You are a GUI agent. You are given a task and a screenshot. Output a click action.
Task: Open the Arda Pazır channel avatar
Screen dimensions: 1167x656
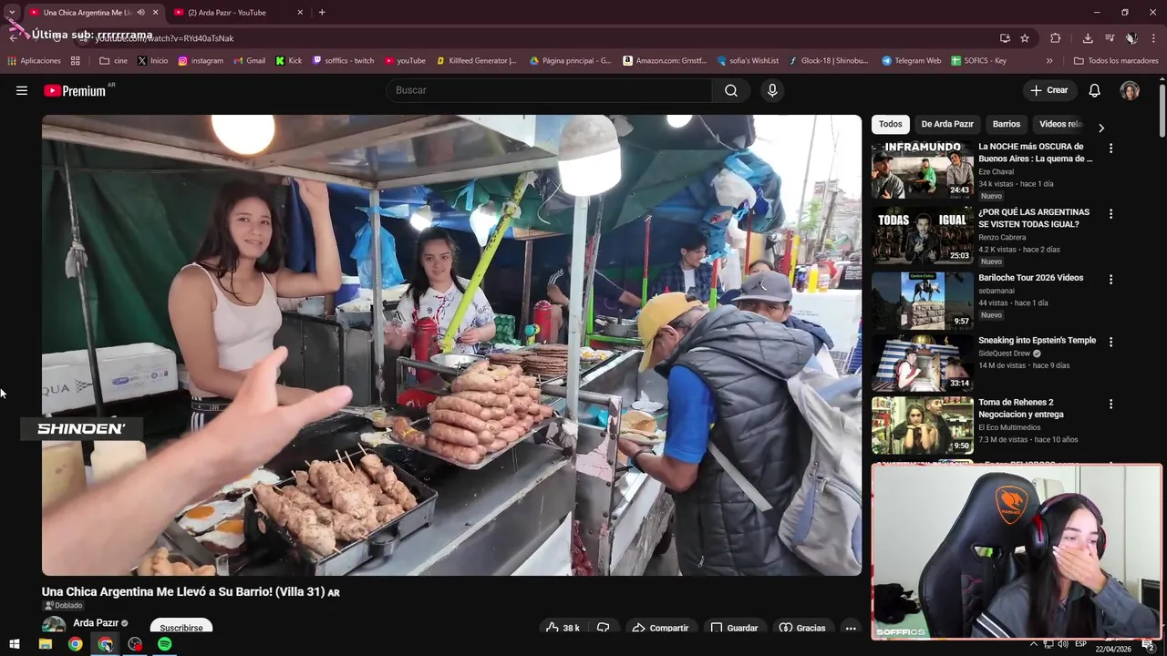coord(54,625)
